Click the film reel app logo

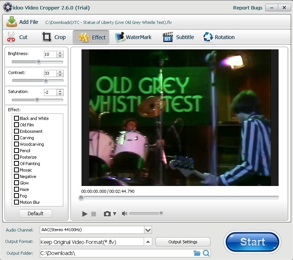click(8, 7)
